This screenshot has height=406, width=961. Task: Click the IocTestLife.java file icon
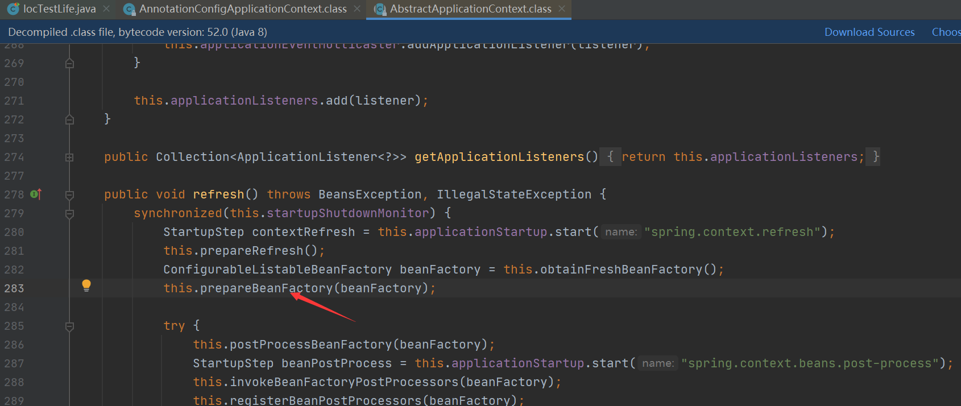click(x=13, y=9)
